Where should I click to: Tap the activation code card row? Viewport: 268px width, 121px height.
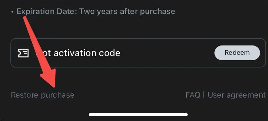tap(138, 53)
